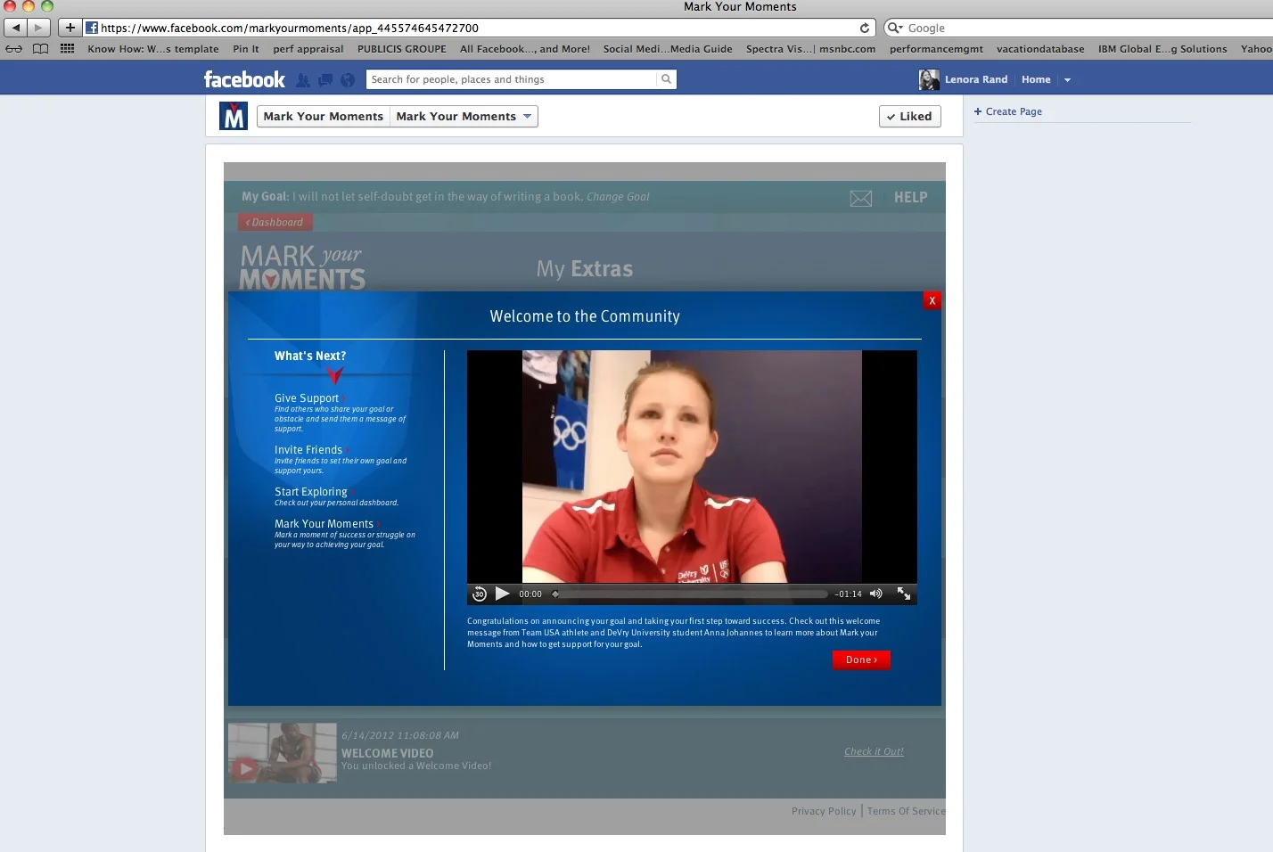Open Pin It bookmark
Viewport: 1273px width, 852px height.
pos(246,49)
